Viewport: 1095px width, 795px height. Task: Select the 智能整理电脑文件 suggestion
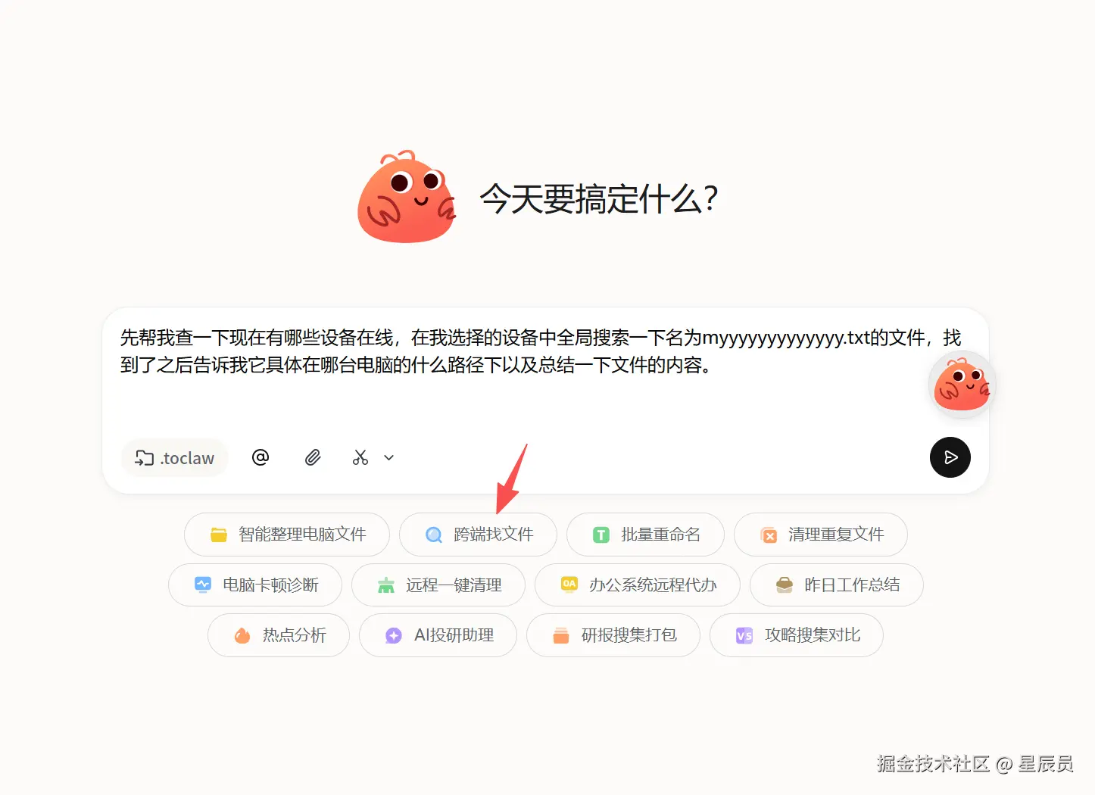click(x=287, y=535)
